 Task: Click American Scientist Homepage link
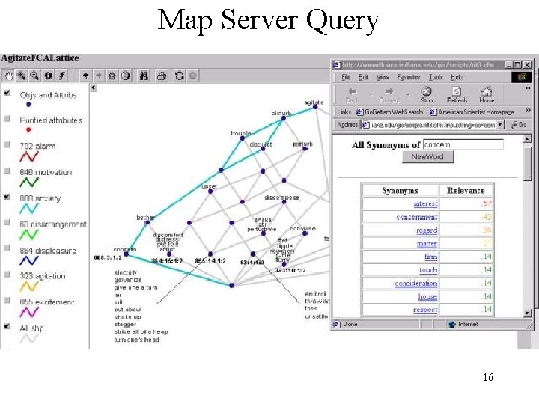pyautogui.click(x=472, y=111)
